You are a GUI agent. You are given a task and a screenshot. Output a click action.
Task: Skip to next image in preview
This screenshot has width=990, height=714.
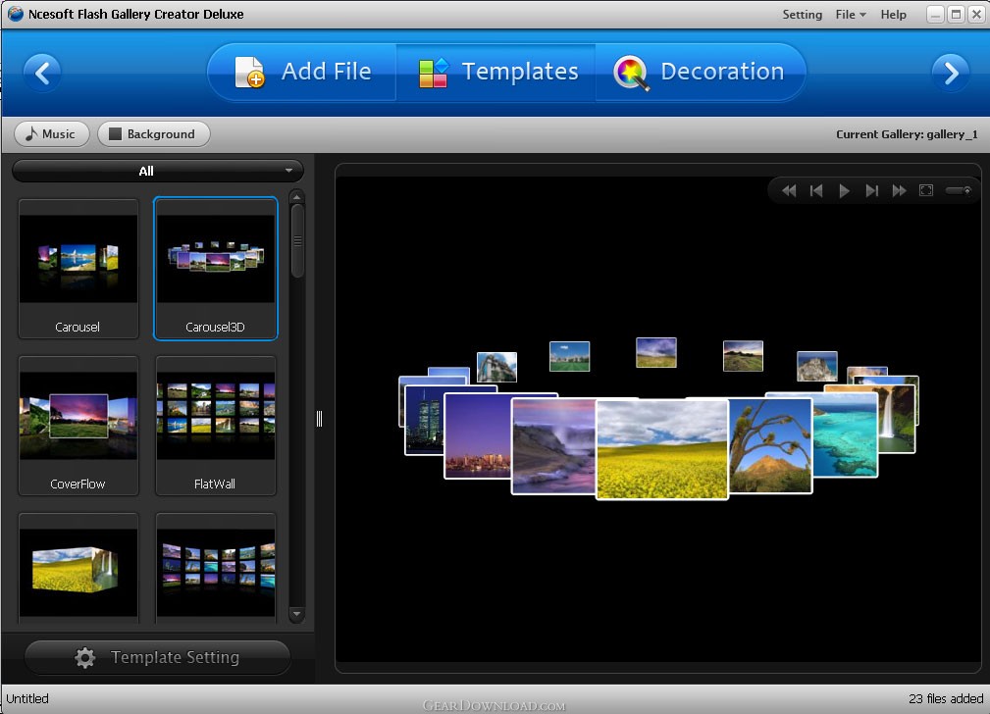click(x=872, y=190)
